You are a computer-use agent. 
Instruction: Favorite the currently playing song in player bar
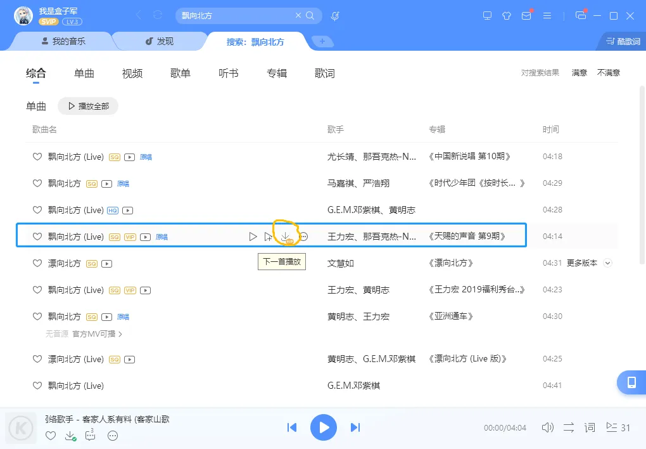click(x=51, y=436)
